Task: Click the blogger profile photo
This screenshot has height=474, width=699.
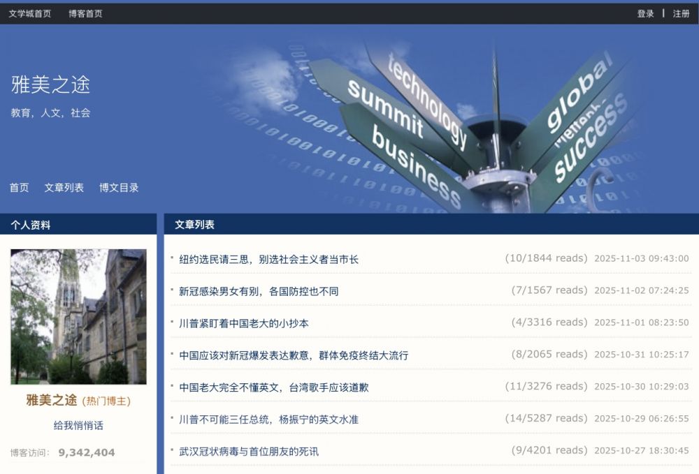Action: coord(78,316)
